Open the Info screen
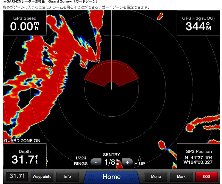Image resolution: width=222 pixels, height=184 pixels. coord(67,177)
